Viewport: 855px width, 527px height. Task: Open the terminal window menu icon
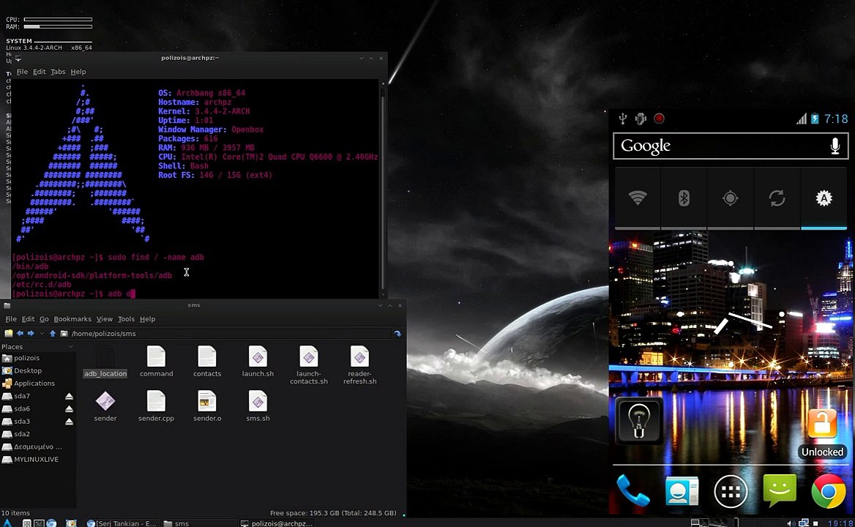click(x=18, y=58)
